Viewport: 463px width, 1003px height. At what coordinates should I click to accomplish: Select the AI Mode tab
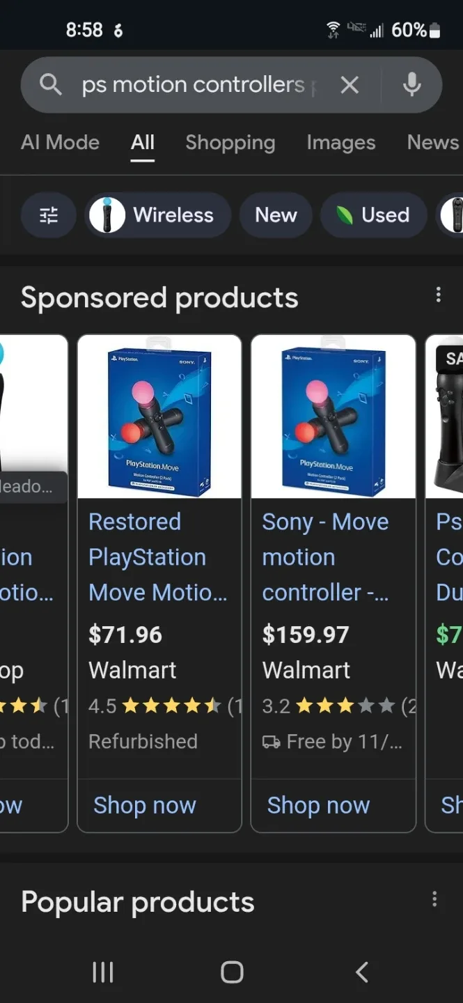click(60, 142)
